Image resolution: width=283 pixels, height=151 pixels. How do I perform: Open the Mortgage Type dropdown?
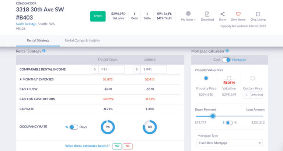tap(230, 143)
